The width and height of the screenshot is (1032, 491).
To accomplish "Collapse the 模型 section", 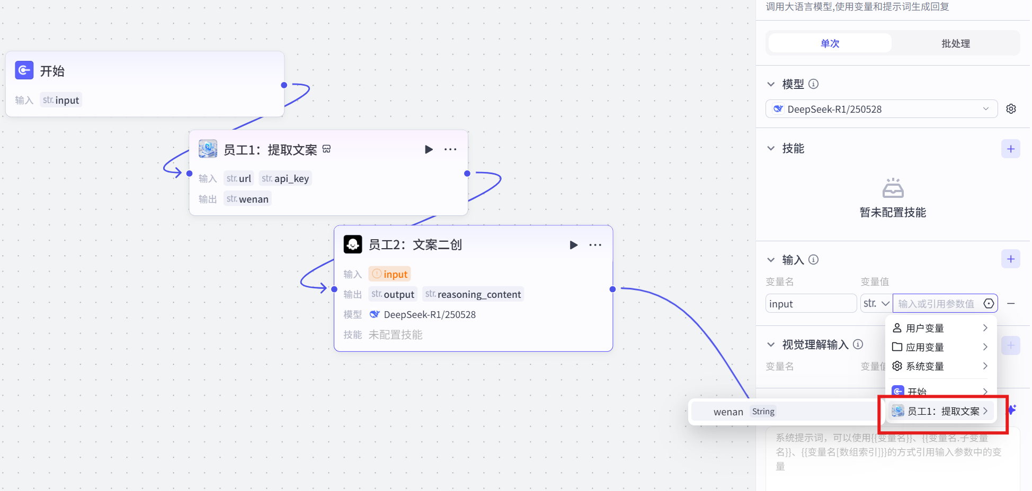I will pos(771,84).
